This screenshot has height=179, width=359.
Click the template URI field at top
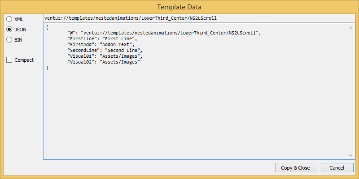197,18
